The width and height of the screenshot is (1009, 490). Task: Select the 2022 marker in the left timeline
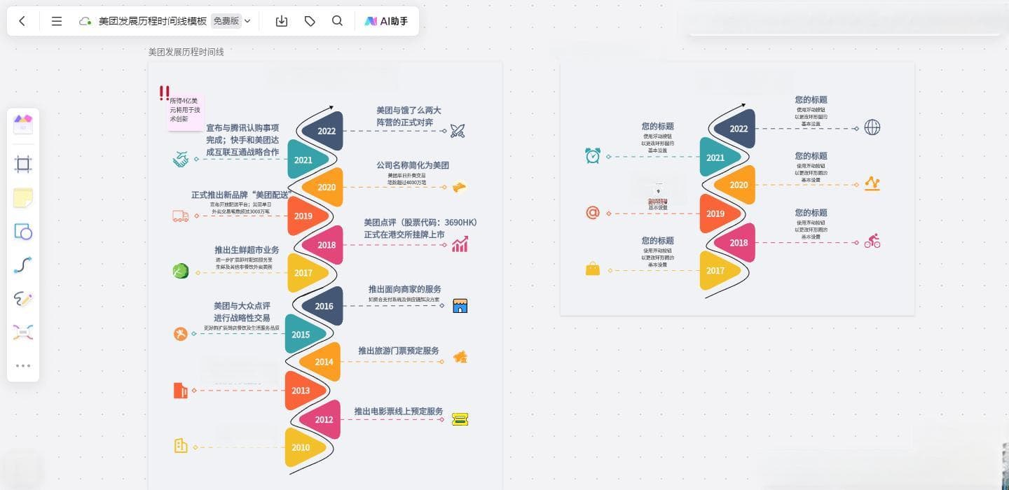(323, 131)
